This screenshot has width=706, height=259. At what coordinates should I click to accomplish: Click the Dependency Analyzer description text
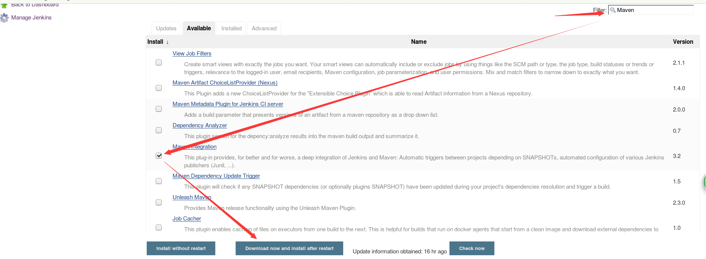pyautogui.click(x=302, y=136)
